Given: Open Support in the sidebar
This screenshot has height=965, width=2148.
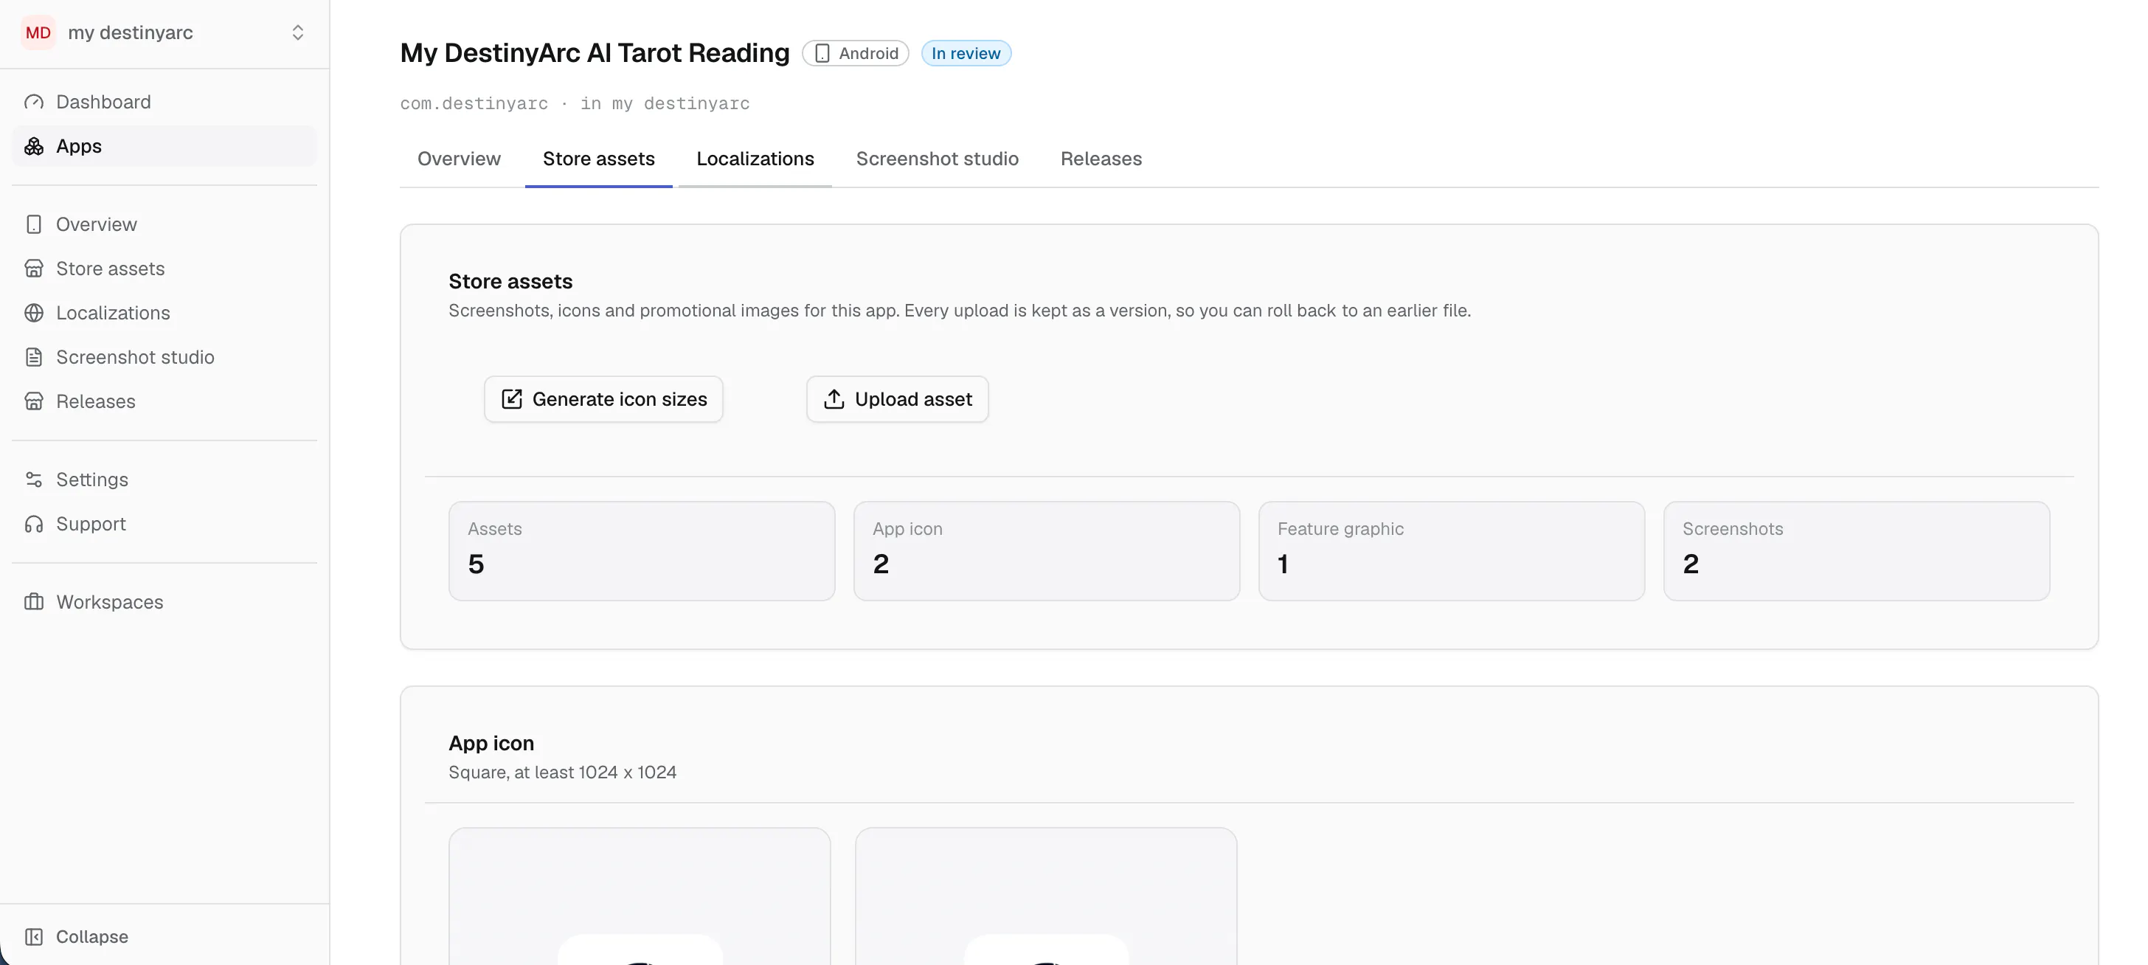Looking at the screenshot, I should [164, 524].
